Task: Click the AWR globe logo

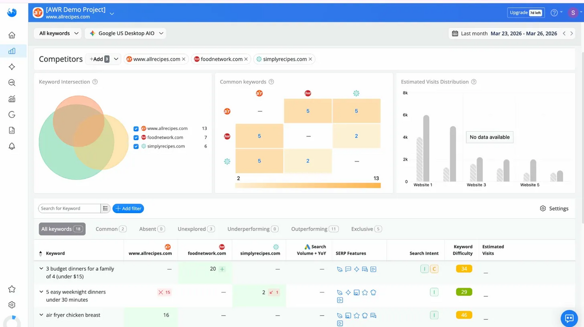Action: (12, 12)
